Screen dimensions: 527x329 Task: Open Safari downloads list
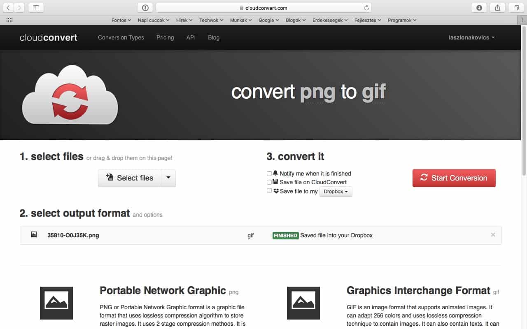coord(479,8)
